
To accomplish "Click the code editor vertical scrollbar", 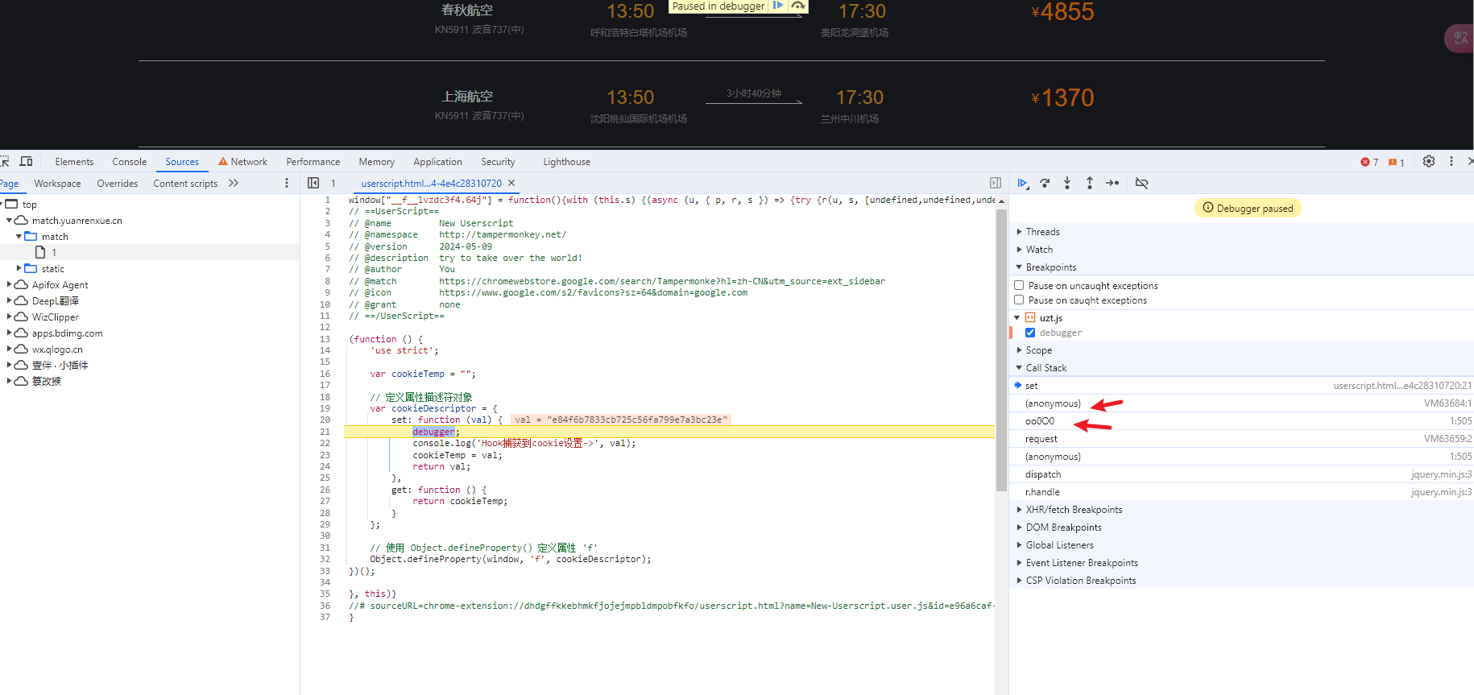I will tap(1001, 350).
